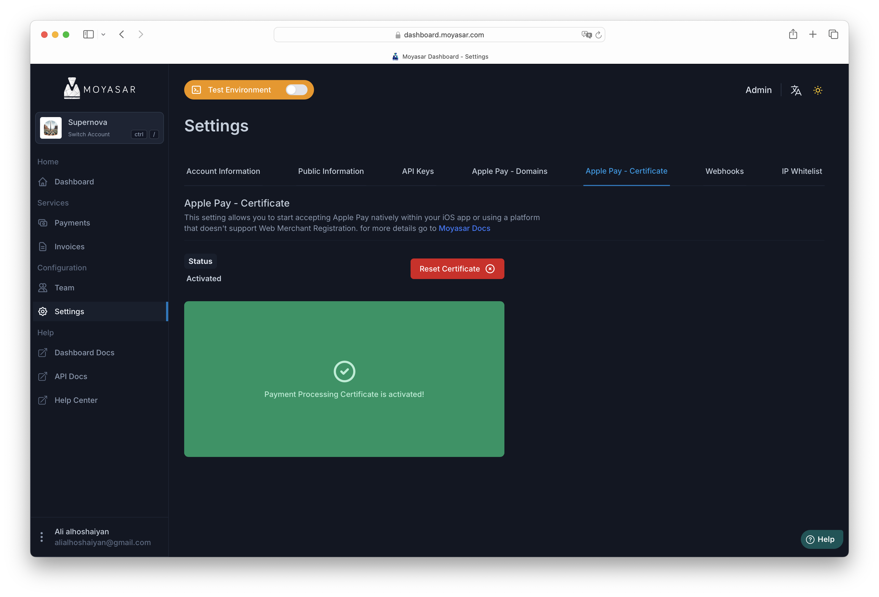Screen dimensions: 879x597
Task: Open the language translation icon
Action: pyautogui.click(x=796, y=90)
